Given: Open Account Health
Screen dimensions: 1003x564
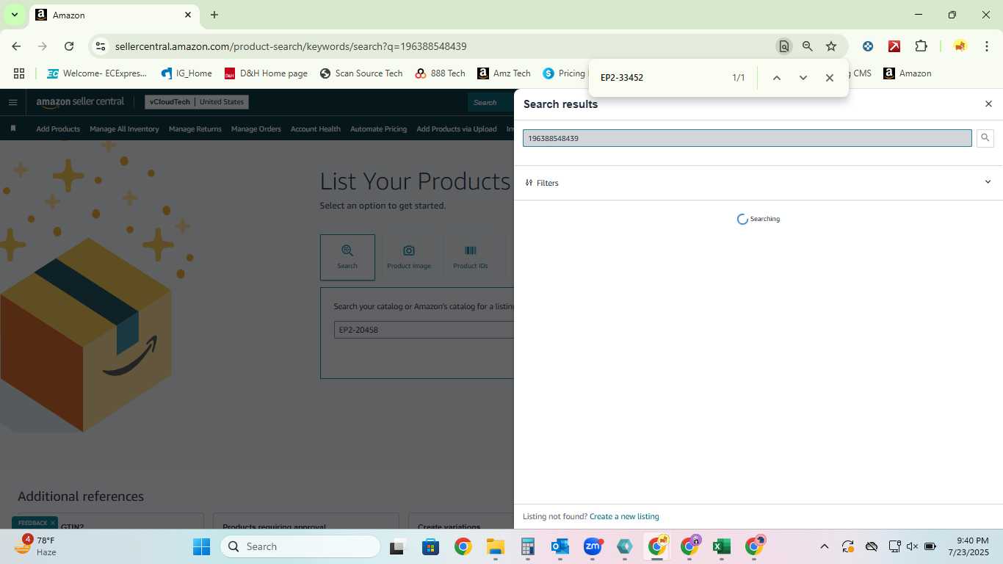Looking at the screenshot, I should point(316,129).
